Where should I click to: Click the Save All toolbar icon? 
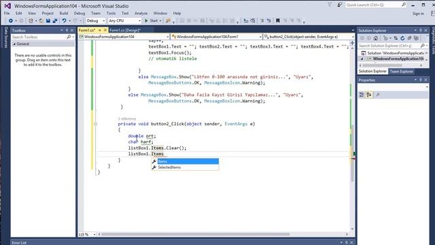(x=55, y=21)
